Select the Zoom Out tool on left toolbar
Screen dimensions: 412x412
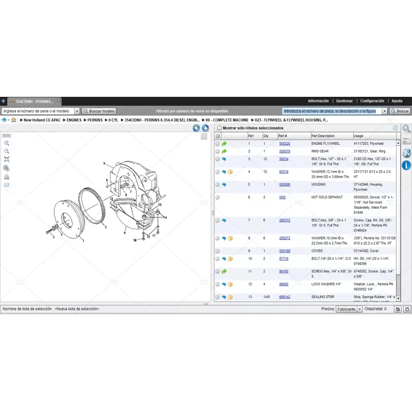coord(6,151)
